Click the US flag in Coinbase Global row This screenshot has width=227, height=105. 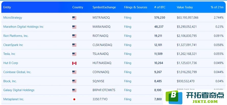pyautogui.click(x=74, y=72)
